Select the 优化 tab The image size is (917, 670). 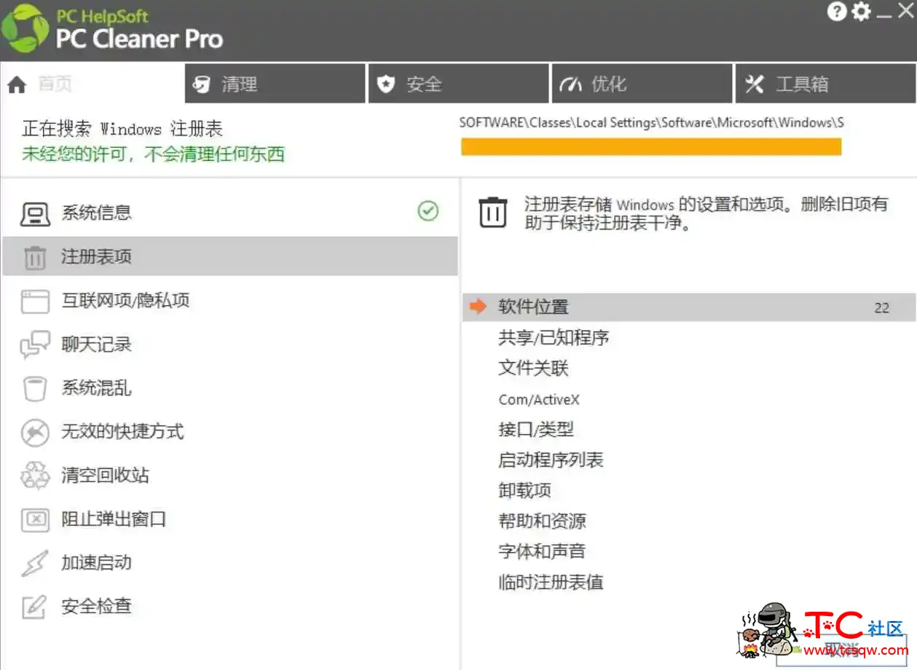(642, 84)
